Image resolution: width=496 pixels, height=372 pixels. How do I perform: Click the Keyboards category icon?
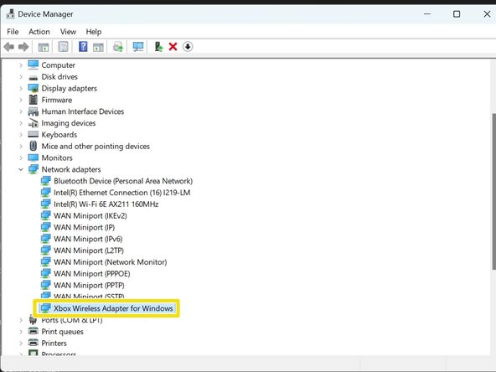(34, 134)
